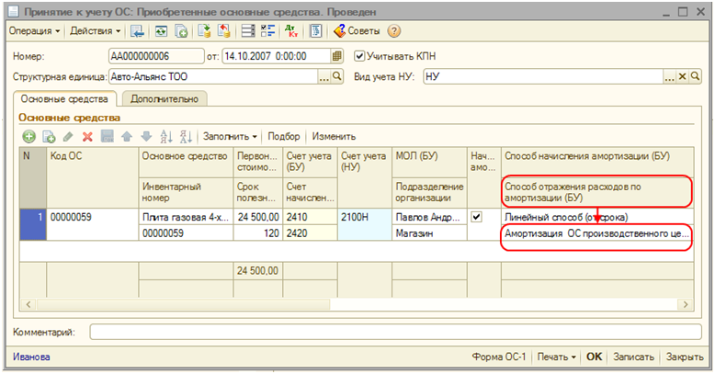Click the Комментарий input field

pyautogui.click(x=395, y=331)
